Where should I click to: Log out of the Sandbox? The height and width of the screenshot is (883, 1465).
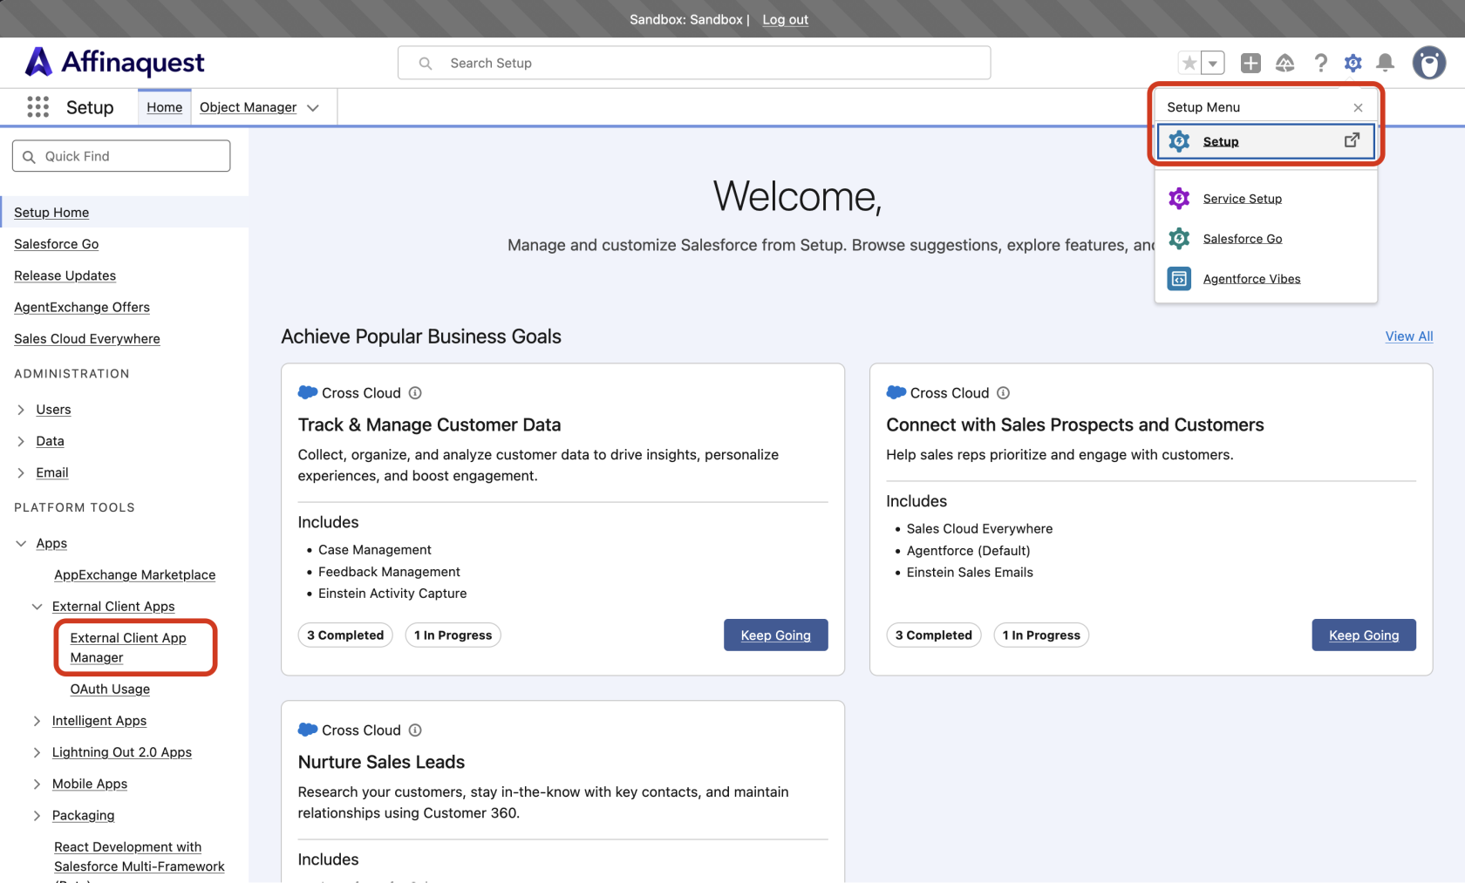[785, 19]
